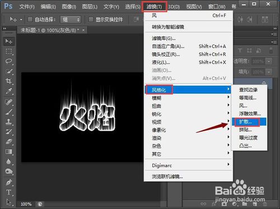Open the tool preset picker arrow
This screenshot has height=209, width=280.
click(21, 20)
